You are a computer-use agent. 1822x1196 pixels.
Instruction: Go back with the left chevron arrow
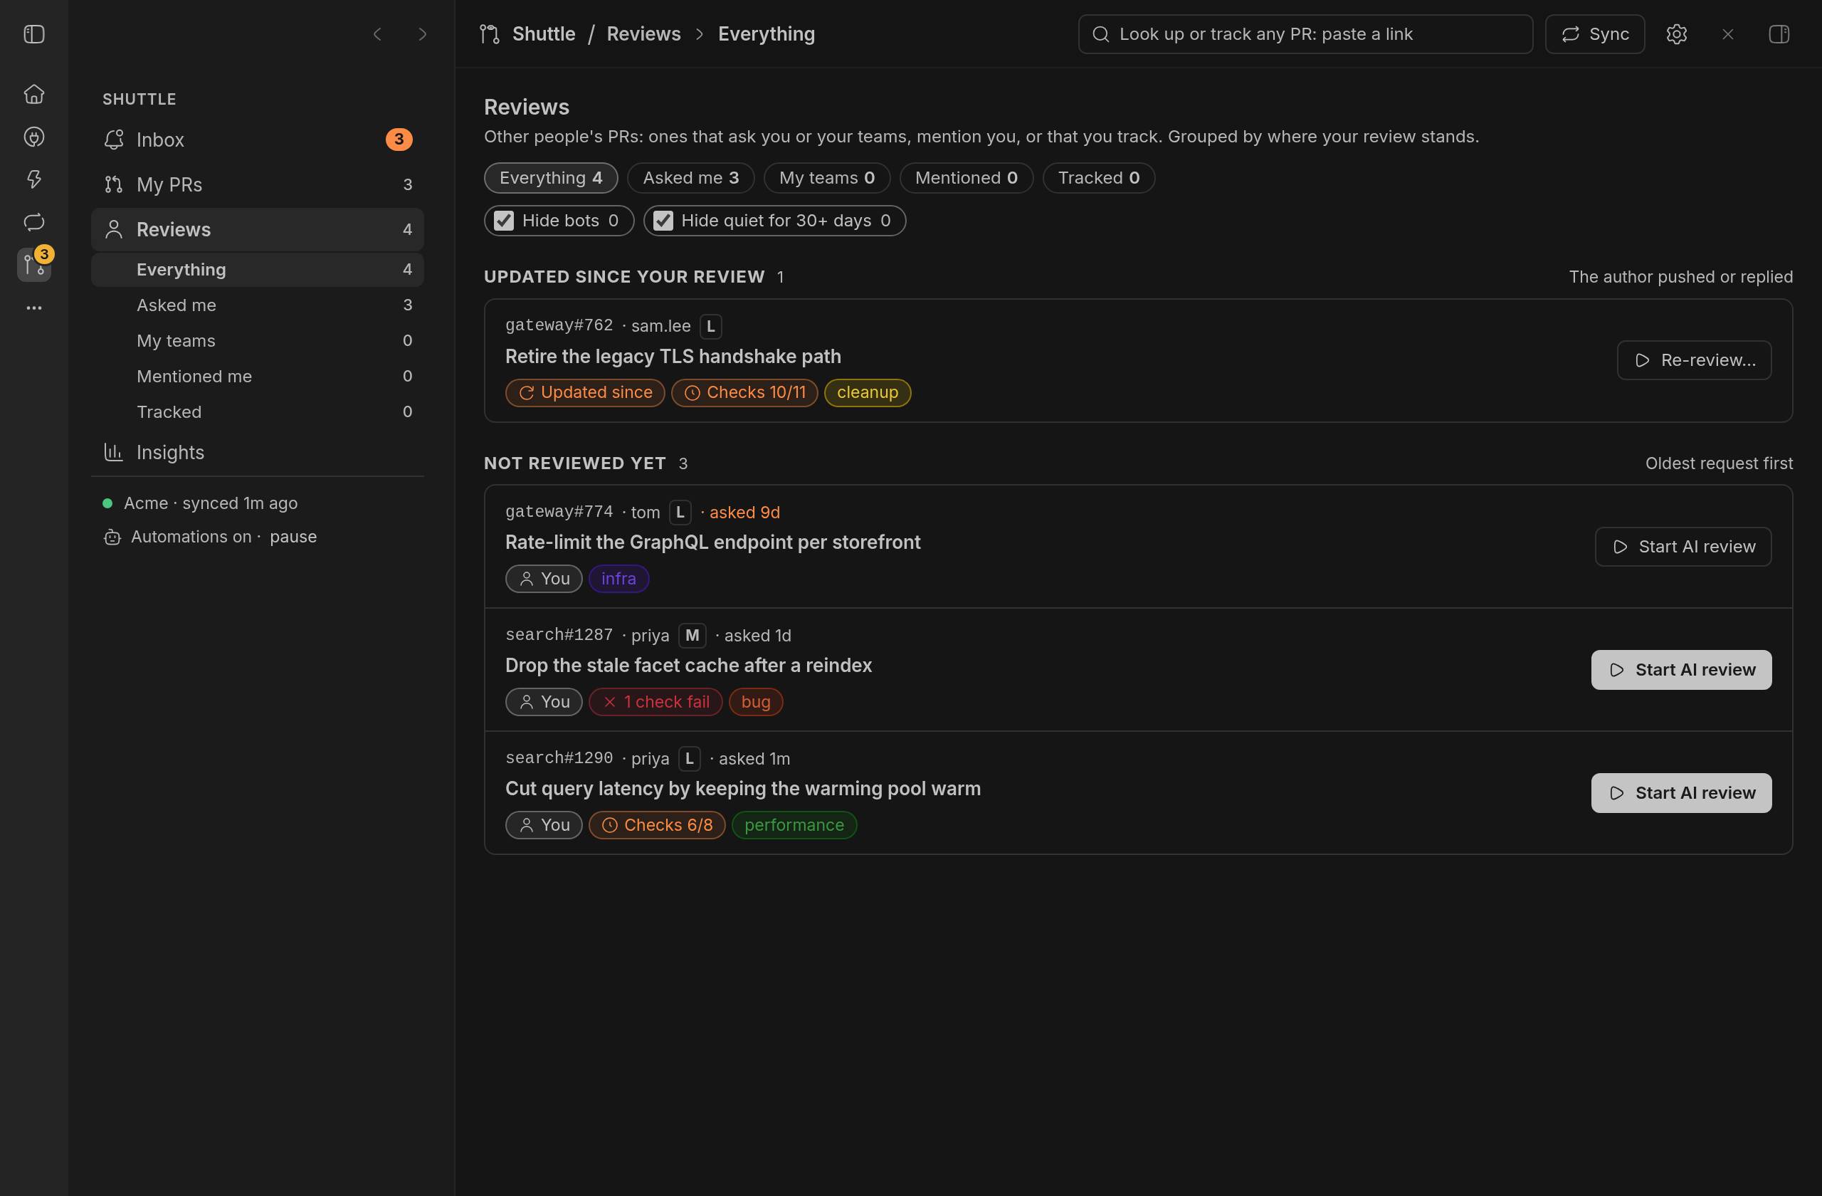pos(376,33)
